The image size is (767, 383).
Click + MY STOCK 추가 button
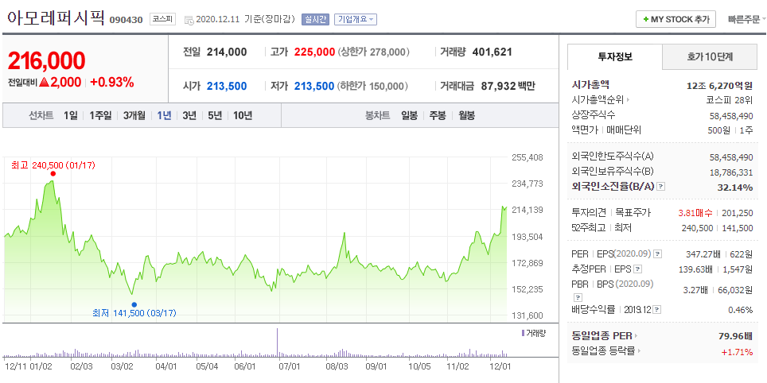coord(676,20)
